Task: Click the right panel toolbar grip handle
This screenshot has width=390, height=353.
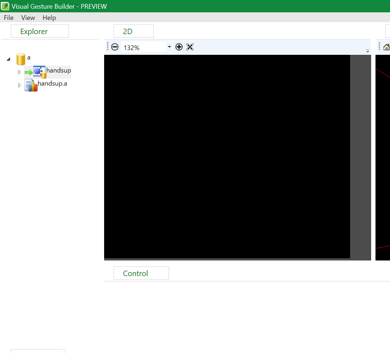Action: (379, 46)
